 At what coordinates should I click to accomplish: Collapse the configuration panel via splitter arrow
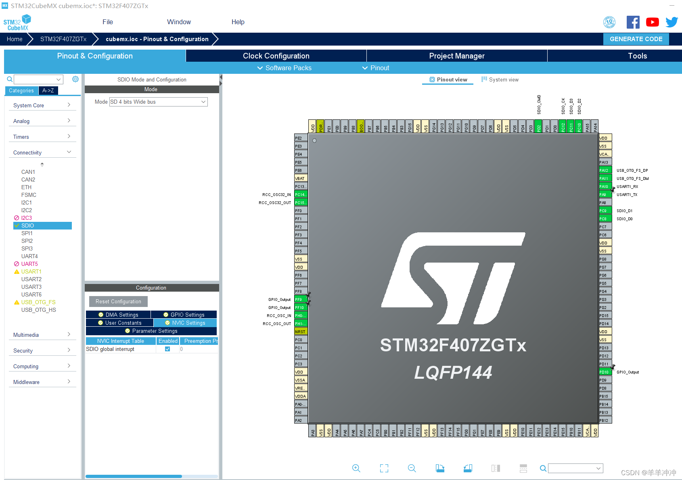tap(221, 77)
